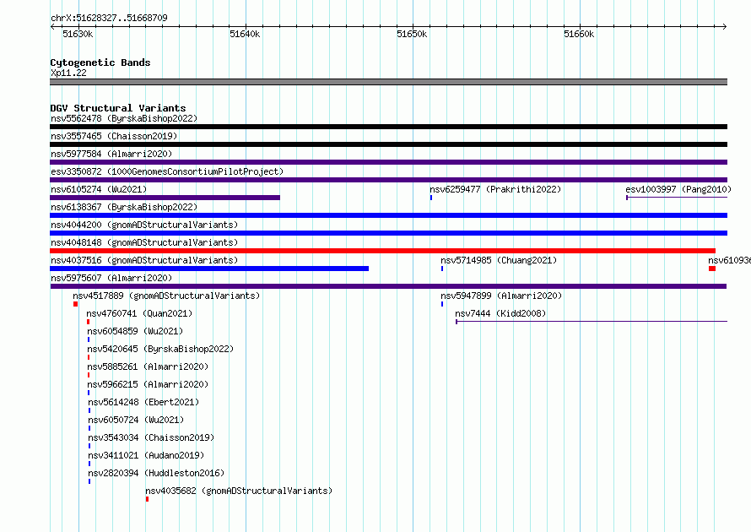Open nsv5975607 (Almarri2020) label

111,278
